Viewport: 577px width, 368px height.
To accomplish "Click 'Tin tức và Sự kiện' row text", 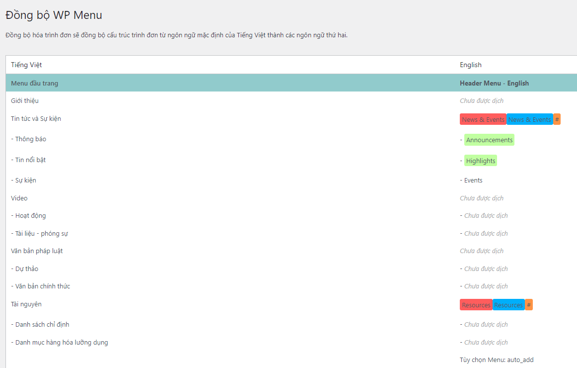I will [36, 119].
